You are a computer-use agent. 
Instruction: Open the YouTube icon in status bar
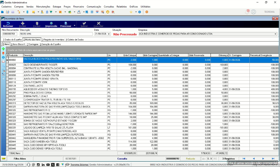48,165
